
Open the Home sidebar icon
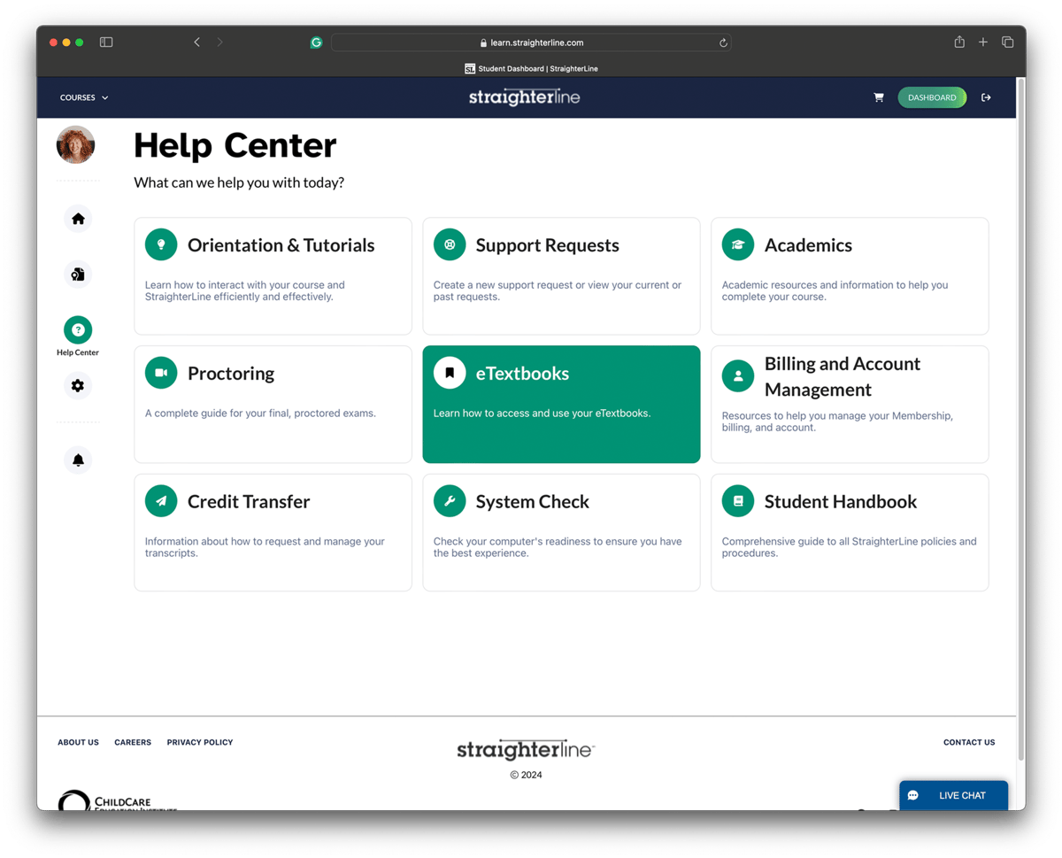pos(78,219)
